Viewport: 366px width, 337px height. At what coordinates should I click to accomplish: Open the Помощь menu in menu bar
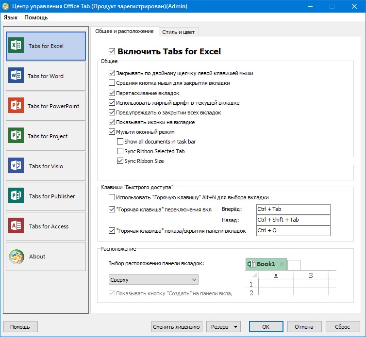[36, 17]
